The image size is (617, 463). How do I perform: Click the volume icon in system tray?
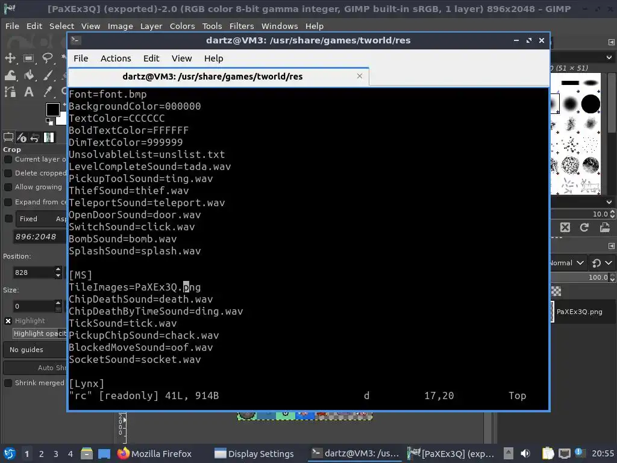click(x=525, y=454)
